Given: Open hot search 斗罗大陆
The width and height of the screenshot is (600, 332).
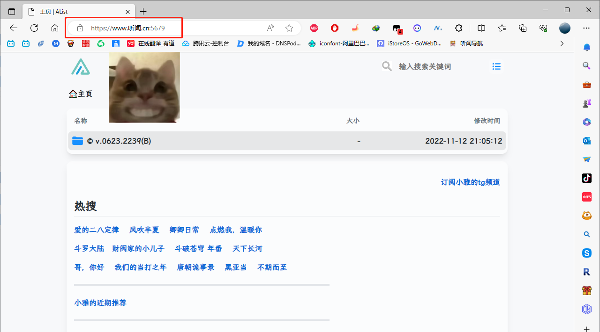Looking at the screenshot, I should [x=89, y=248].
